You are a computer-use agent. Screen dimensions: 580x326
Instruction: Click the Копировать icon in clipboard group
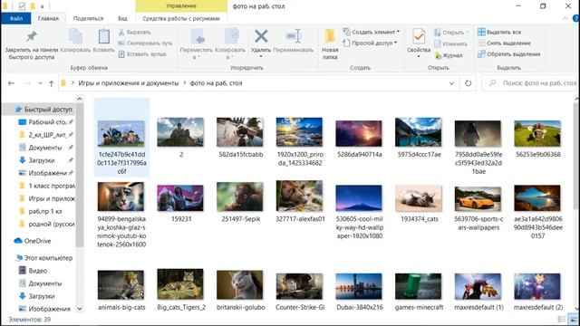click(x=75, y=36)
